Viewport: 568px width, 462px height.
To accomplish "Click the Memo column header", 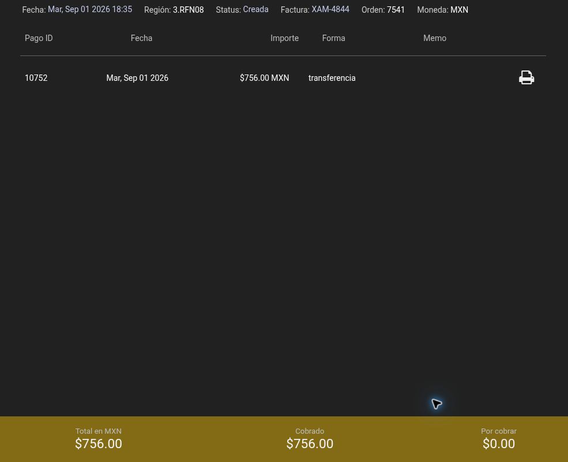I will pyautogui.click(x=435, y=38).
